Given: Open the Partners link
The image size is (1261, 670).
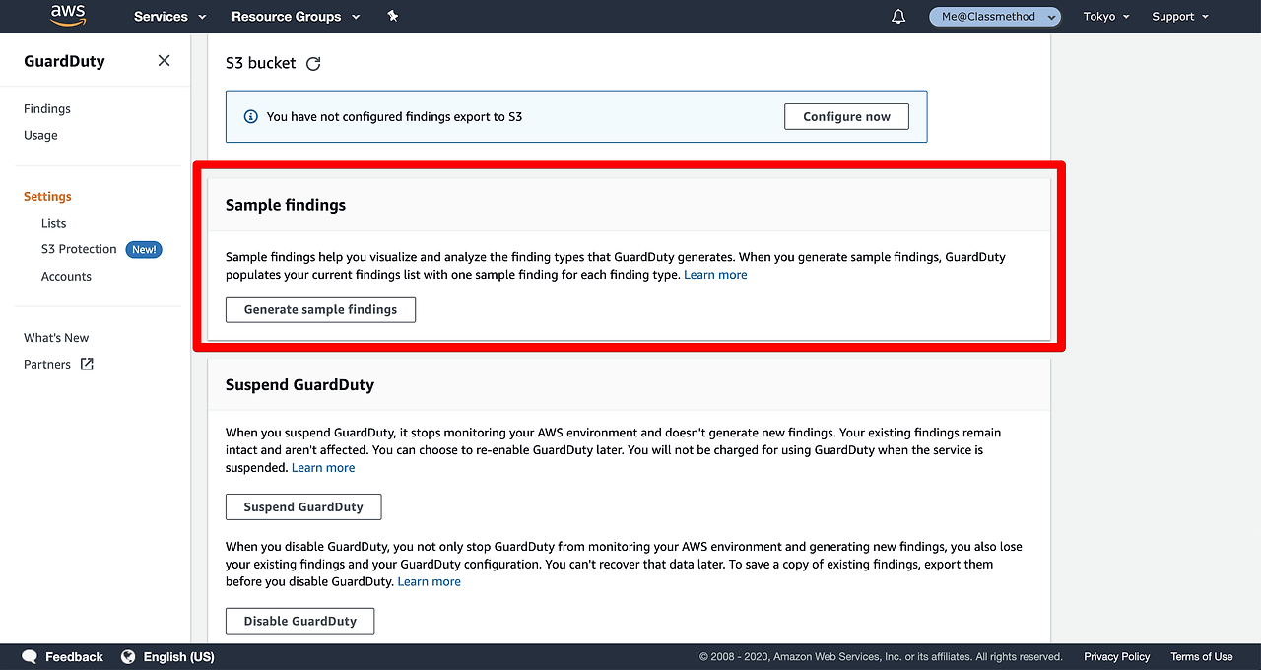Looking at the screenshot, I should pos(47,365).
